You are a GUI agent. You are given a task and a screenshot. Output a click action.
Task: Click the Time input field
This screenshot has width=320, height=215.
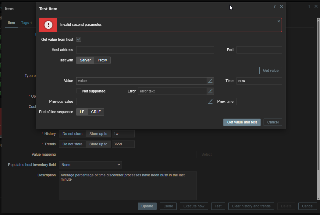click(x=259, y=81)
